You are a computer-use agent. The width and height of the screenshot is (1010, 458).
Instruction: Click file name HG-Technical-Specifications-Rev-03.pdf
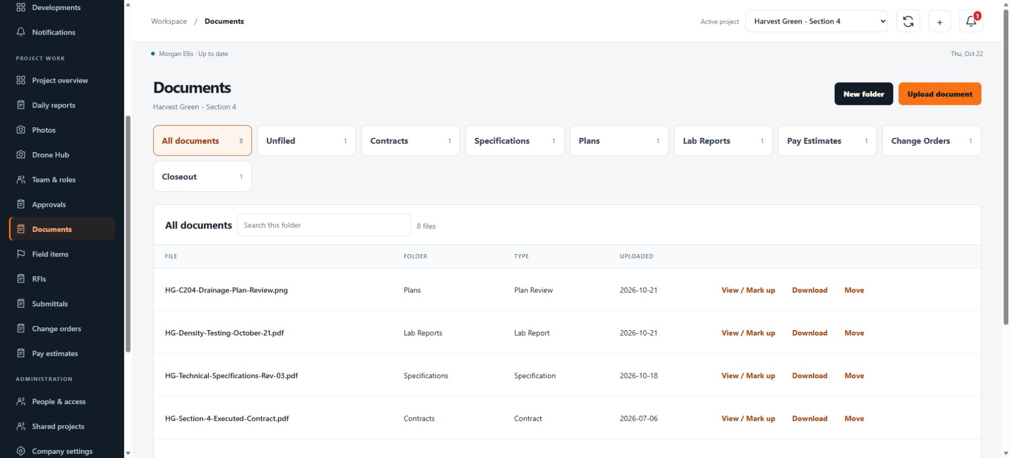click(x=231, y=375)
